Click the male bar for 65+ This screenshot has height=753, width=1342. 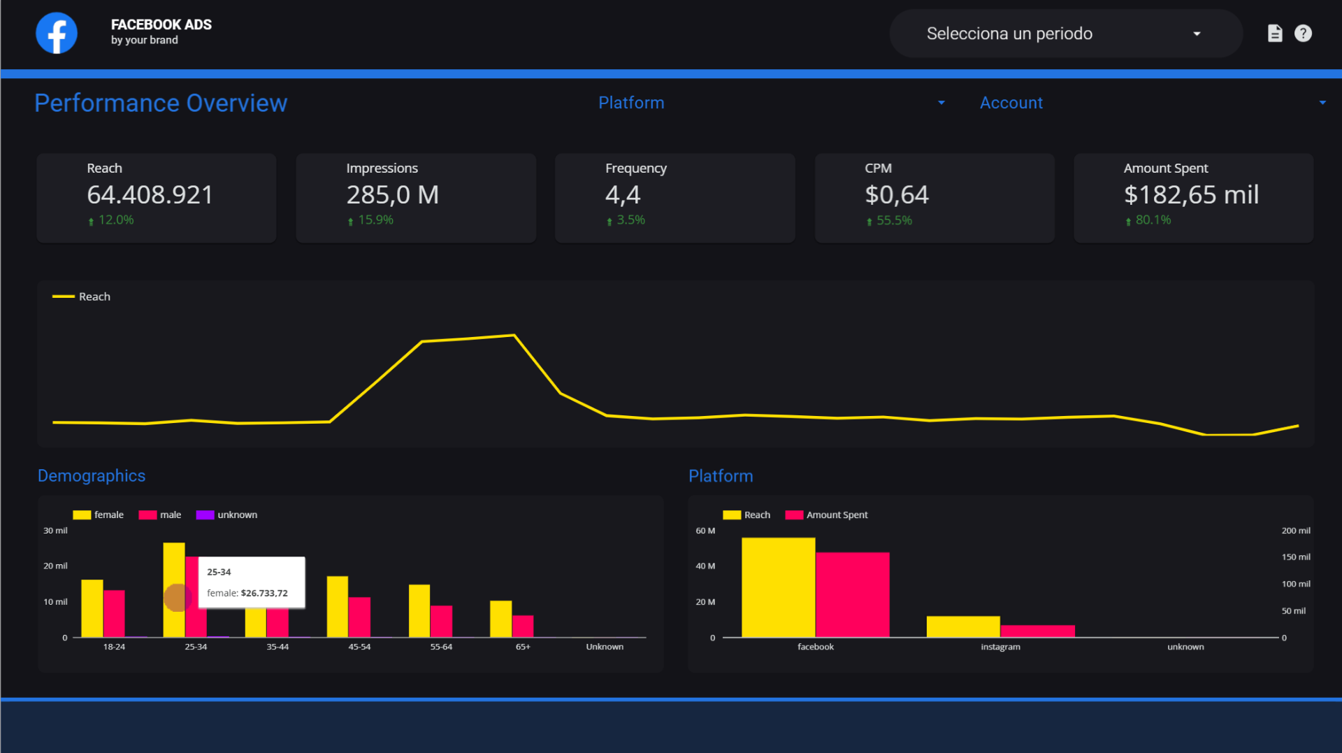523,626
